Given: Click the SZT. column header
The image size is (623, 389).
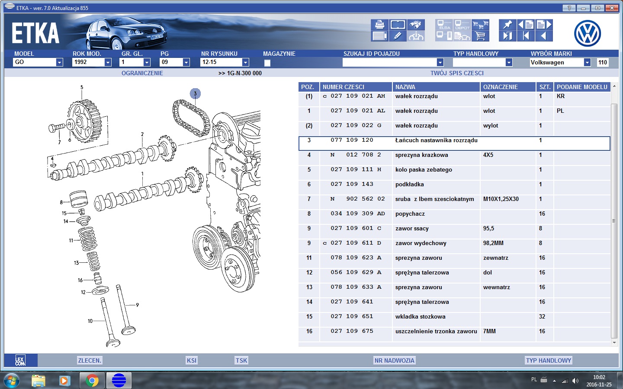Looking at the screenshot, I should click(545, 87).
